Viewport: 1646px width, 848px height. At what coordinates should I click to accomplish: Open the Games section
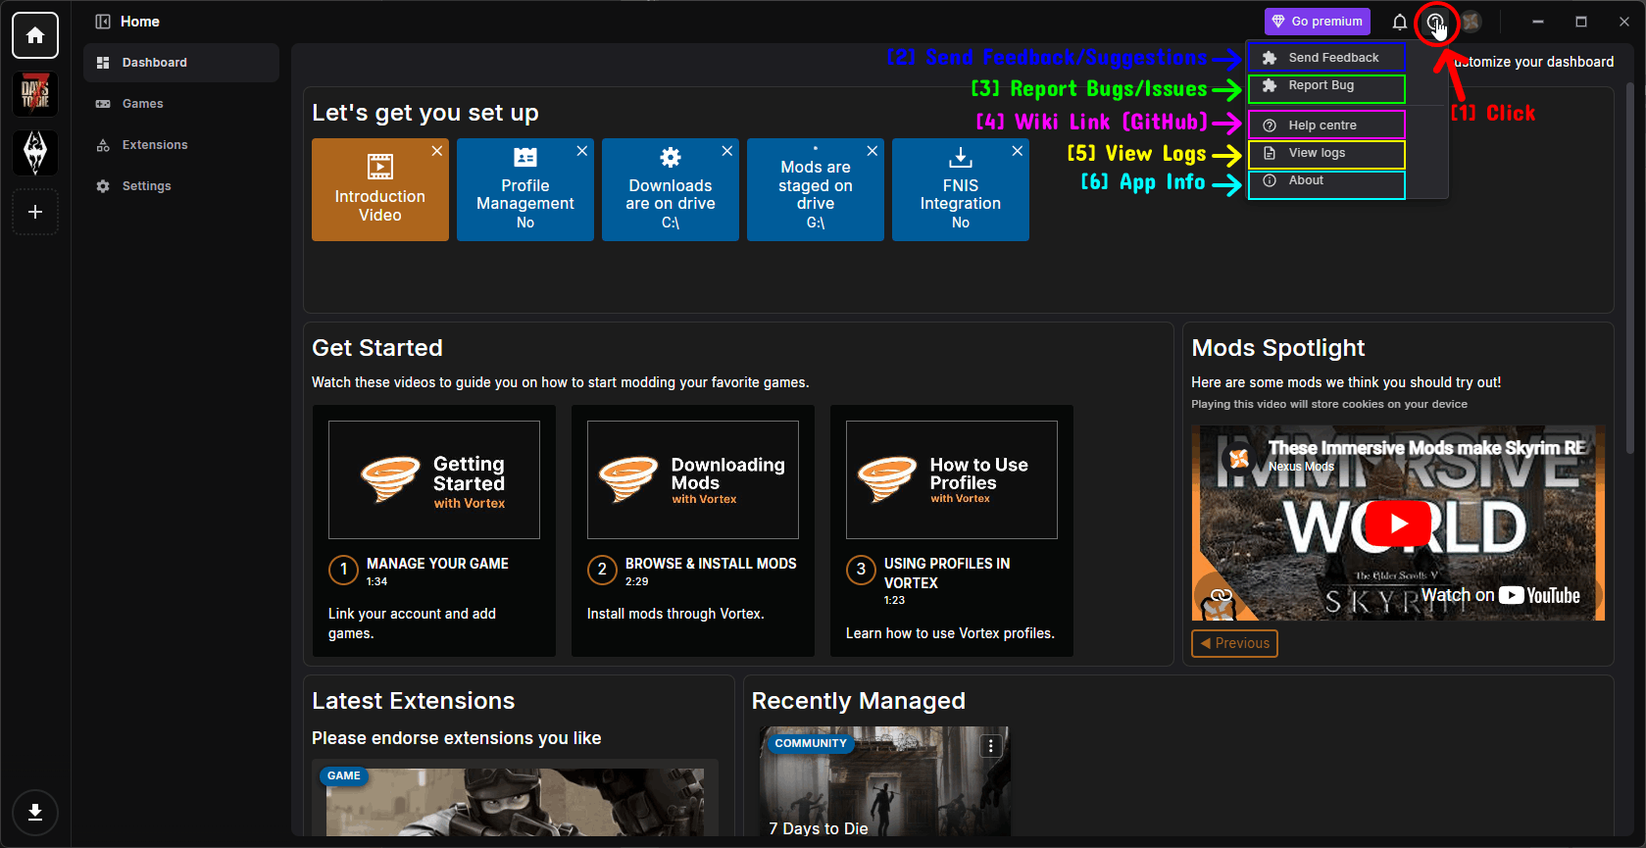181,104
